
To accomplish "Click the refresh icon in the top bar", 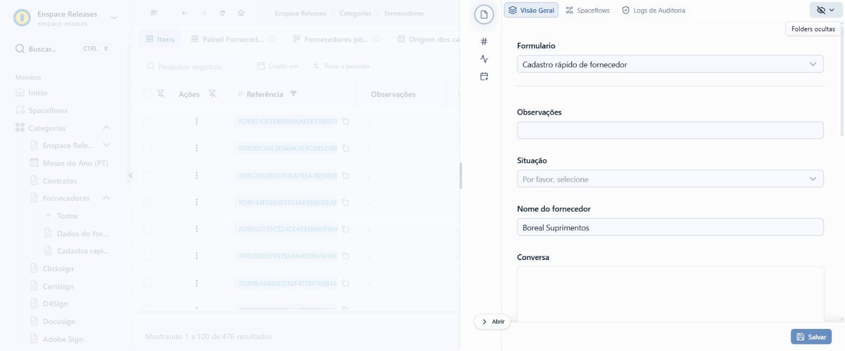I will pos(222,13).
